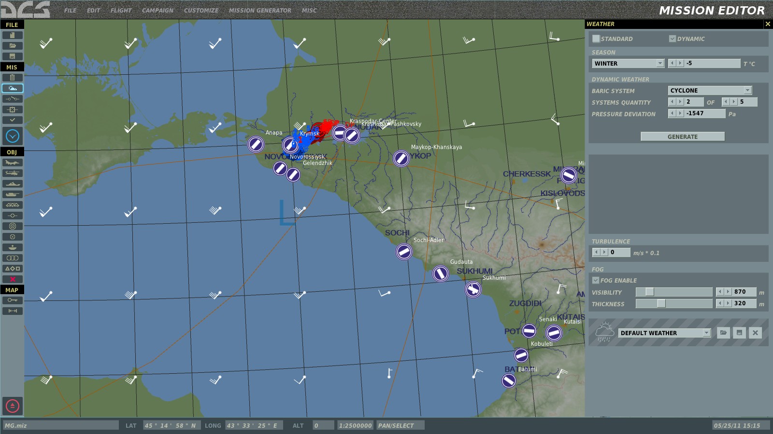This screenshot has width=773, height=434.
Task: Select the templates bowl-shaped icon
Action: click(x=13, y=247)
